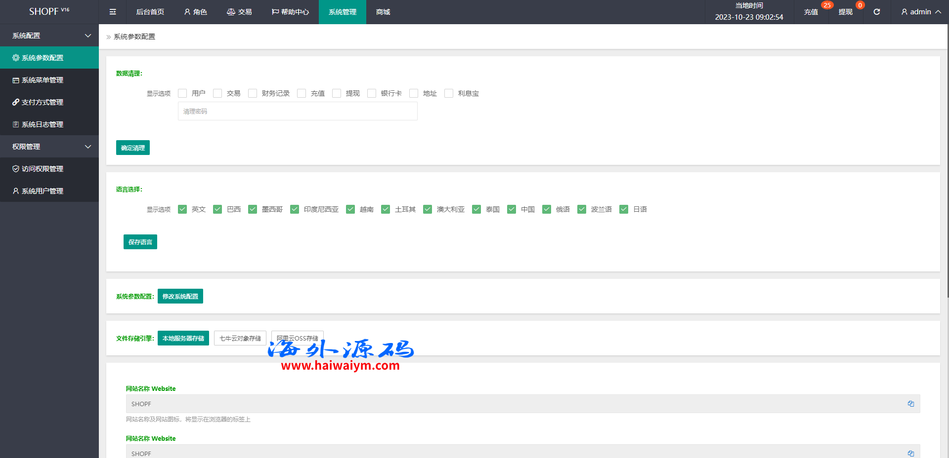The image size is (949, 458).
Task: Click the refresh icon in top bar
Action: pos(876,12)
